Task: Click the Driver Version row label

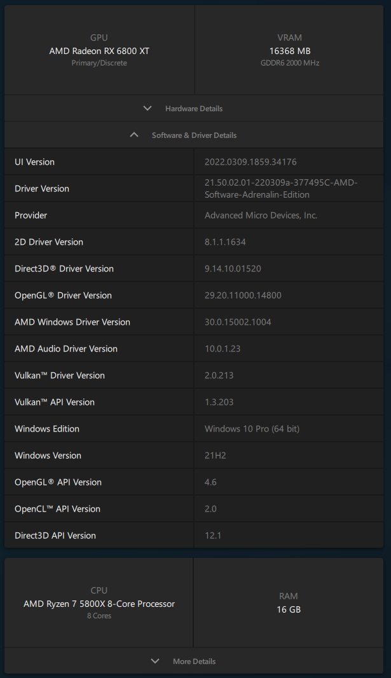Action: (42, 189)
